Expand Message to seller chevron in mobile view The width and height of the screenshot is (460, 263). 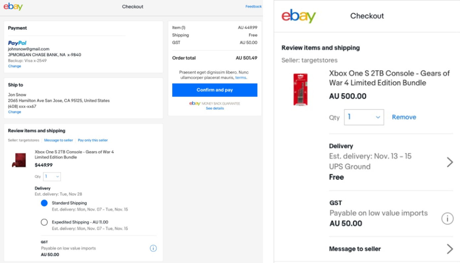tap(450, 249)
